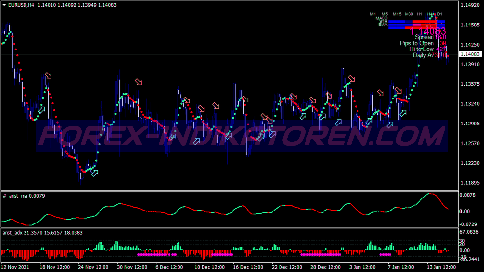Click the current price label 1.14083 on axis
The width and height of the screenshot is (484, 272).
point(470,54)
